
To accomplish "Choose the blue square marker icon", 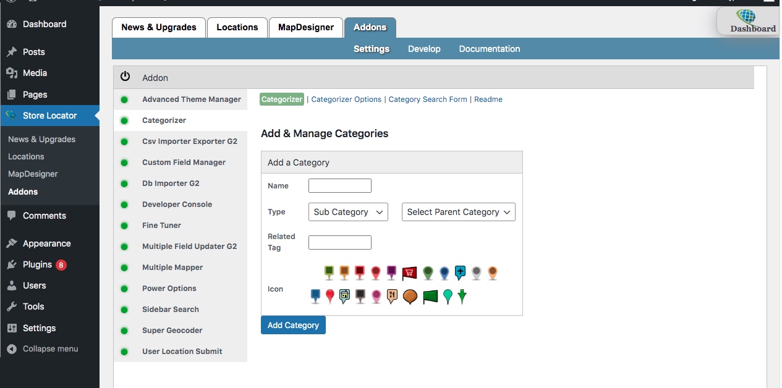I will pyautogui.click(x=315, y=297).
